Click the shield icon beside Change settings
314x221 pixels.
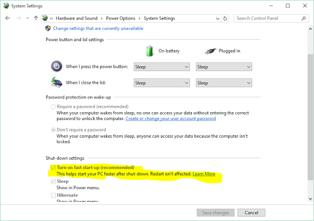[x=48, y=28]
